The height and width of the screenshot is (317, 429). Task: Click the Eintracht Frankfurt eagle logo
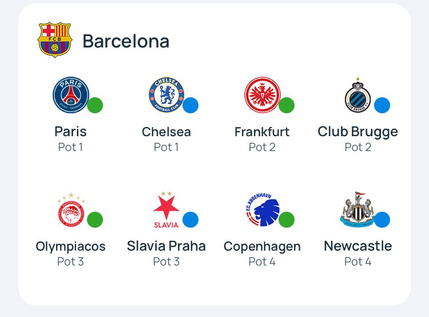point(263,95)
